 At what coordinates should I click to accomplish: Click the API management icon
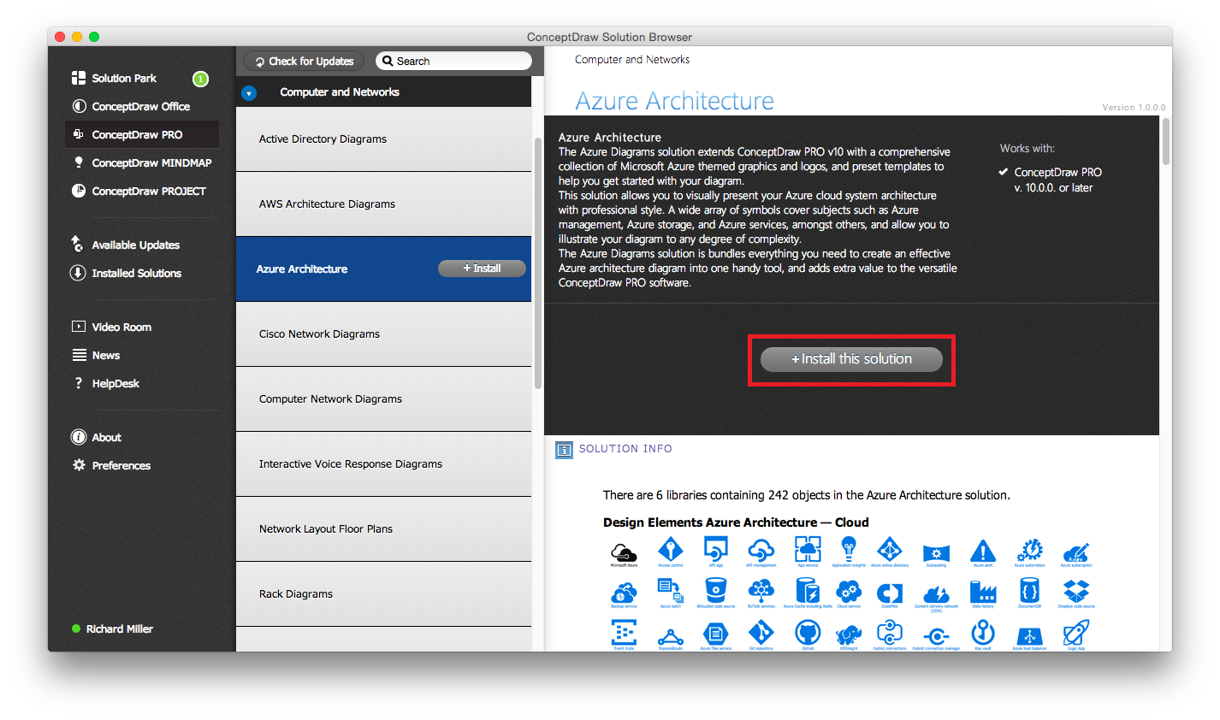click(x=761, y=552)
